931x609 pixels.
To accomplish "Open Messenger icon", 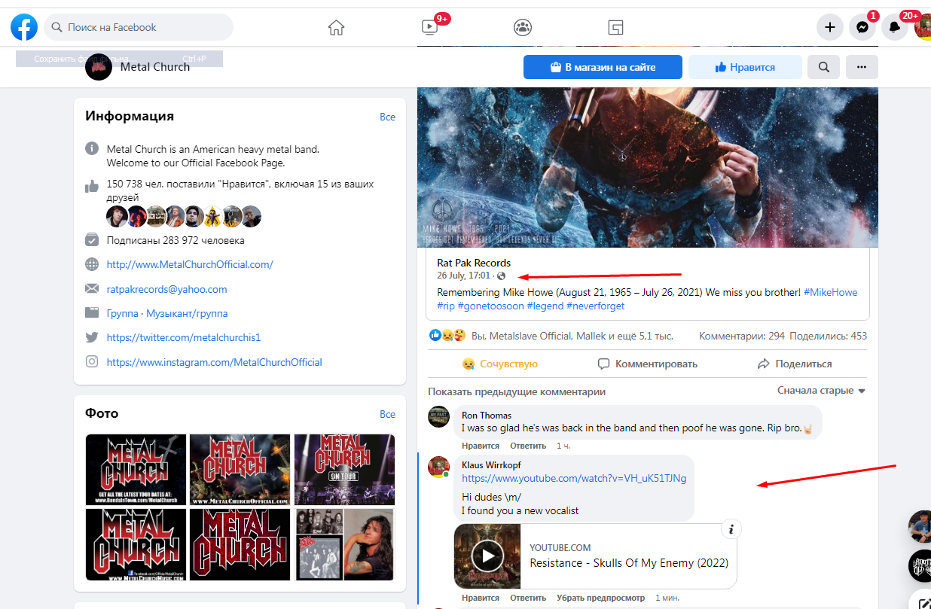I will pos(862,27).
